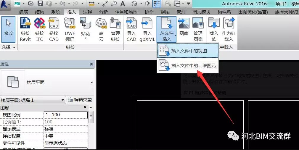This screenshot has width=299, height=150.
Task: Collapse the 图形 properties group
Action: [85, 107]
